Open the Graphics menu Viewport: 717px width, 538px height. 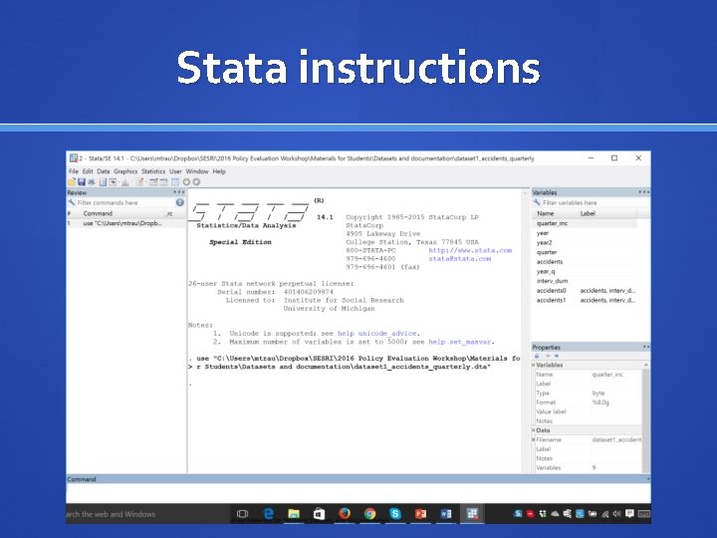tap(125, 171)
